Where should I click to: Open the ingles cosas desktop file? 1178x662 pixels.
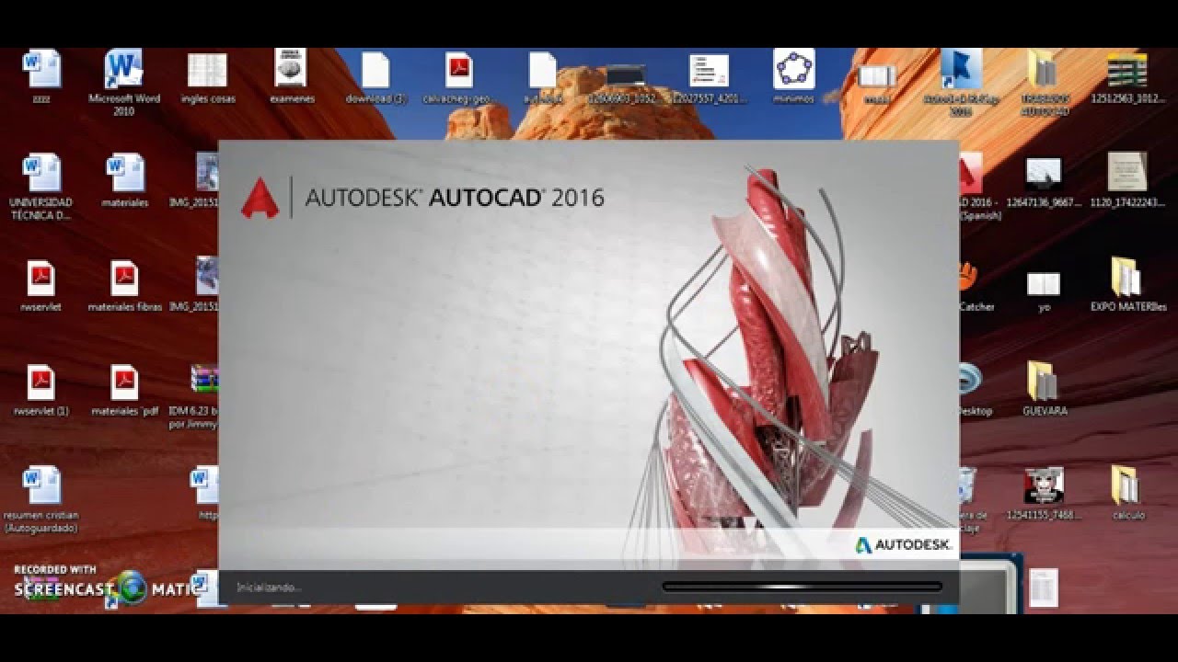click(x=207, y=71)
